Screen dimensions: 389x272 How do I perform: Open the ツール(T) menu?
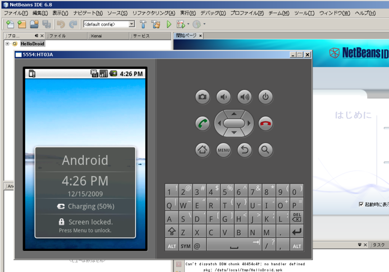[x=304, y=13]
